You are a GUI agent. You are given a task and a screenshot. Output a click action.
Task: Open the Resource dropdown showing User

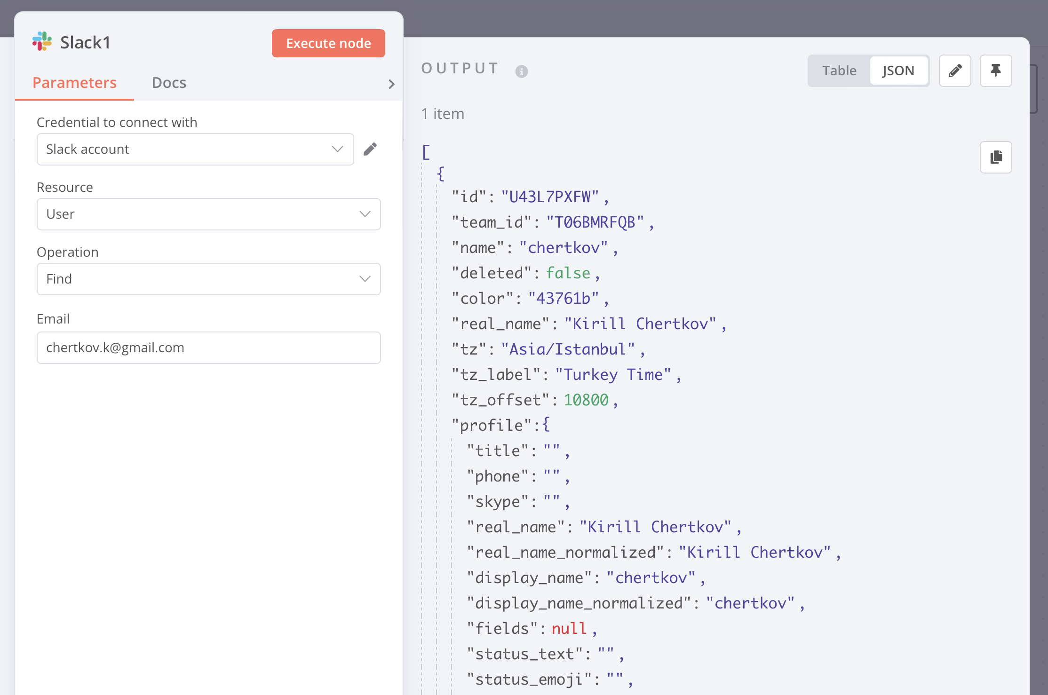(x=208, y=214)
